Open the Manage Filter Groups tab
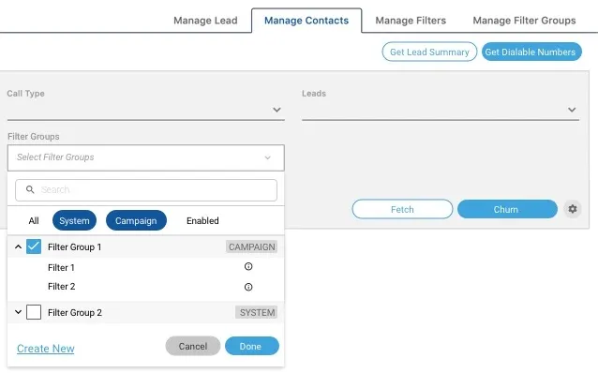This screenshot has width=598, height=373. (x=524, y=21)
